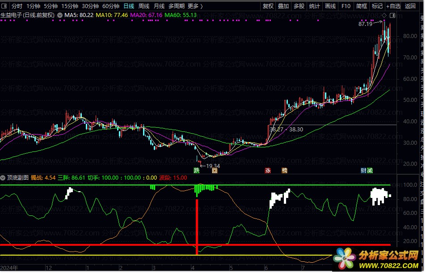The width and height of the screenshot is (426, 273).
Task: Add stock via +自选 button
Action: pos(393,6)
